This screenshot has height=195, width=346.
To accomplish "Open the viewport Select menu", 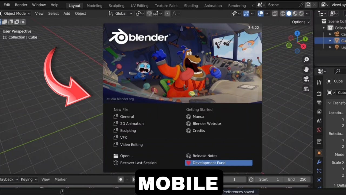I will [54, 14].
